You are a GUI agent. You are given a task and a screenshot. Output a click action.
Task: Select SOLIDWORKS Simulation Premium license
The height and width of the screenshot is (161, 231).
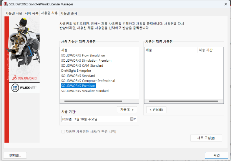point(86,61)
